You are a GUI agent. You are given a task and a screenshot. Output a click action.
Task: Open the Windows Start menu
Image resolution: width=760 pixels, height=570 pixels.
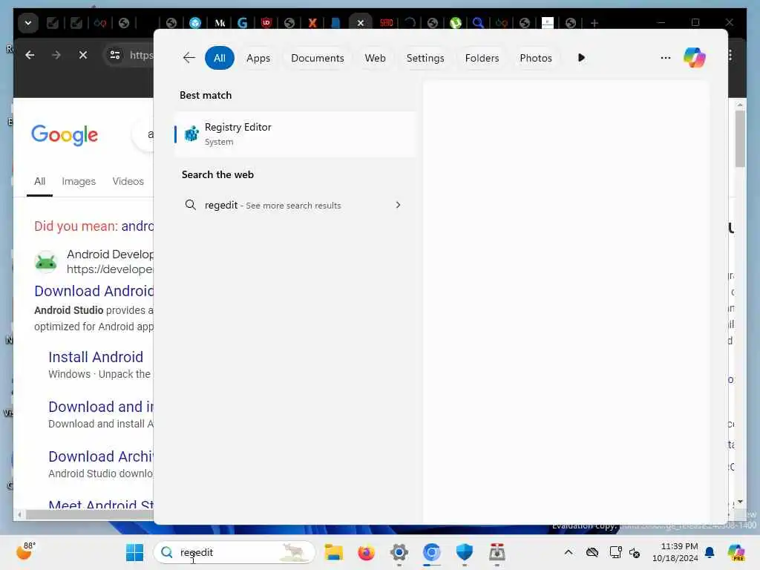tap(134, 552)
